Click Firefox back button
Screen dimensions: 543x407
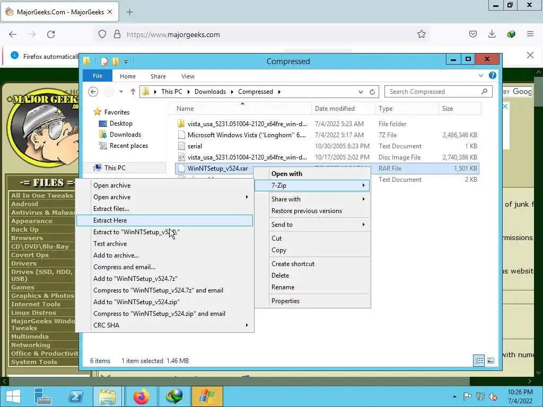click(13, 34)
